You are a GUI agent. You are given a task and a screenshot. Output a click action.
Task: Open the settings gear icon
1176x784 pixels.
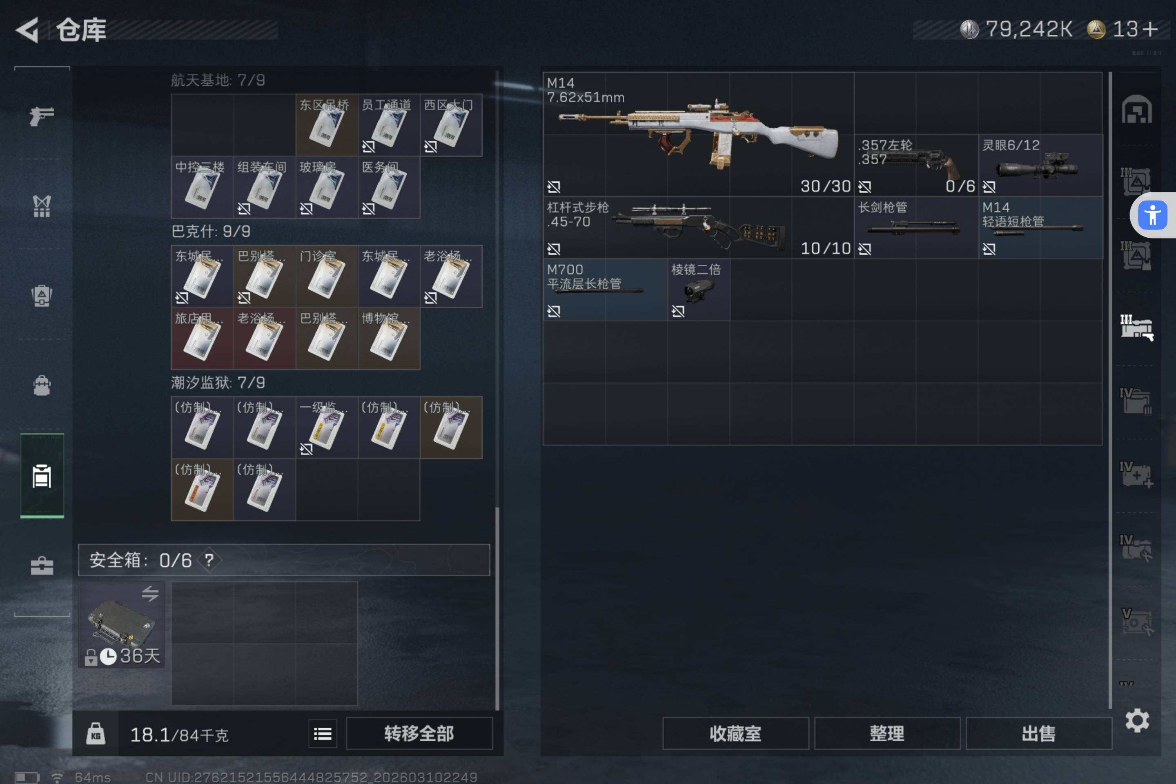1137,720
